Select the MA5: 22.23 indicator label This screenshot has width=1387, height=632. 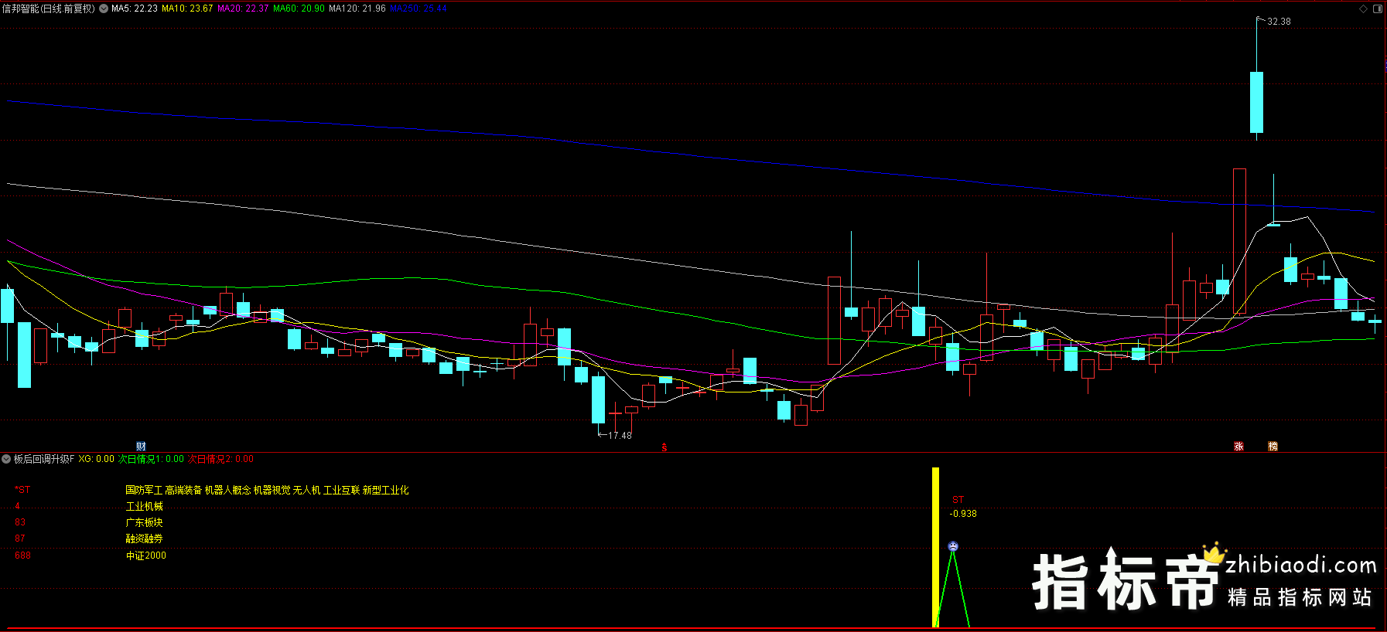(135, 8)
